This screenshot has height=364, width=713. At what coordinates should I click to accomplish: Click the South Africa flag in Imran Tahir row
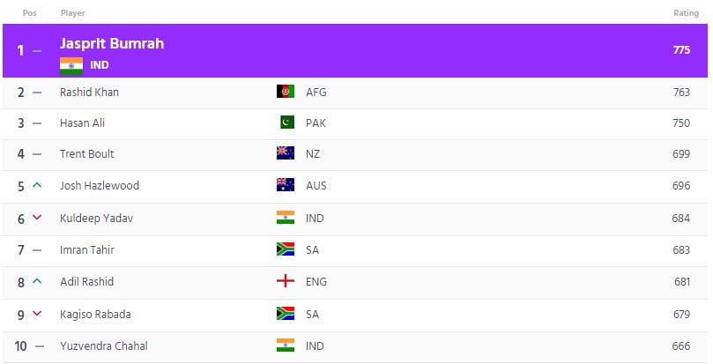pos(286,250)
